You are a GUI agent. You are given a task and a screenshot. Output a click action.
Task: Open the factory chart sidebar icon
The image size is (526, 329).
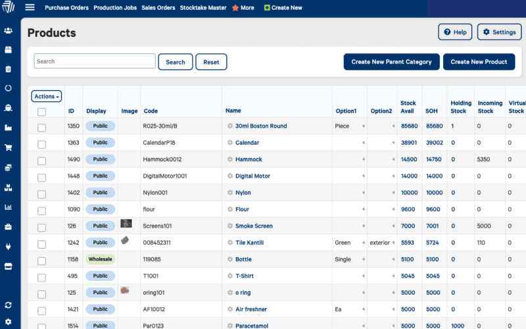click(8, 128)
